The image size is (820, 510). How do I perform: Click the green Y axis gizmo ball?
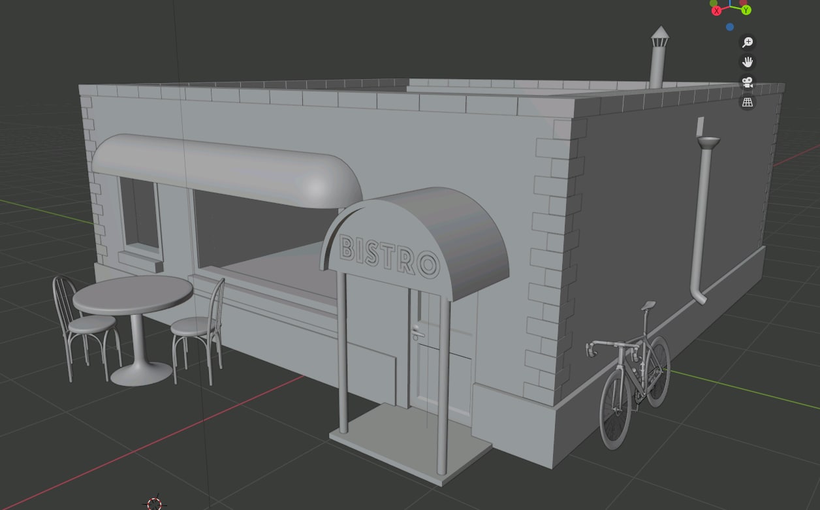[746, 10]
